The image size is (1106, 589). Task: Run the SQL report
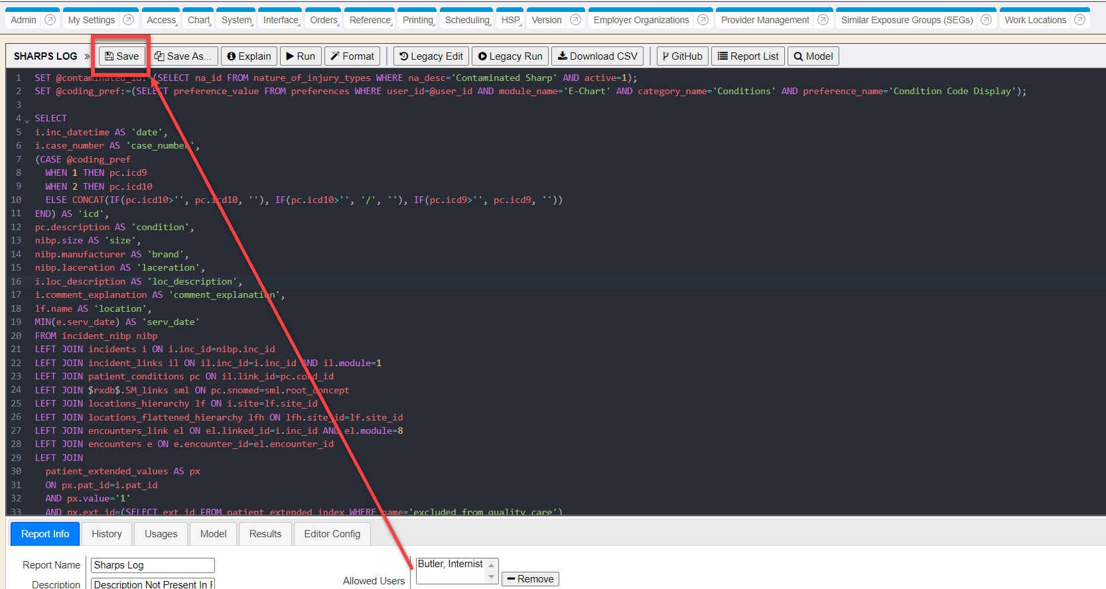tap(301, 56)
